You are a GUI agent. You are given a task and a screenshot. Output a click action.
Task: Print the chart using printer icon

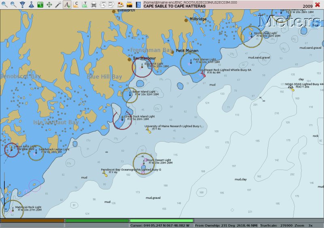click(94, 5)
